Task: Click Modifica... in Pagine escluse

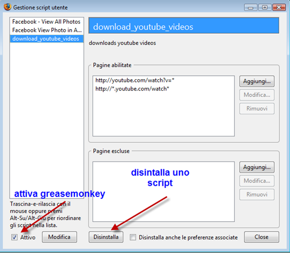Action: tap(257, 181)
